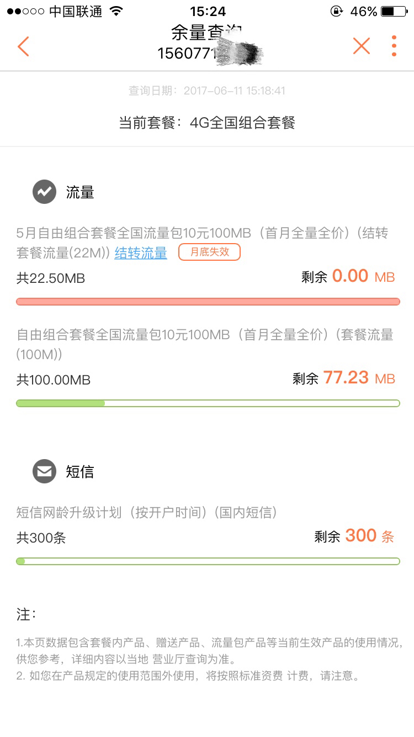This screenshot has width=414, height=737.
Task: Open the three-dot more options menu
Action: (394, 46)
